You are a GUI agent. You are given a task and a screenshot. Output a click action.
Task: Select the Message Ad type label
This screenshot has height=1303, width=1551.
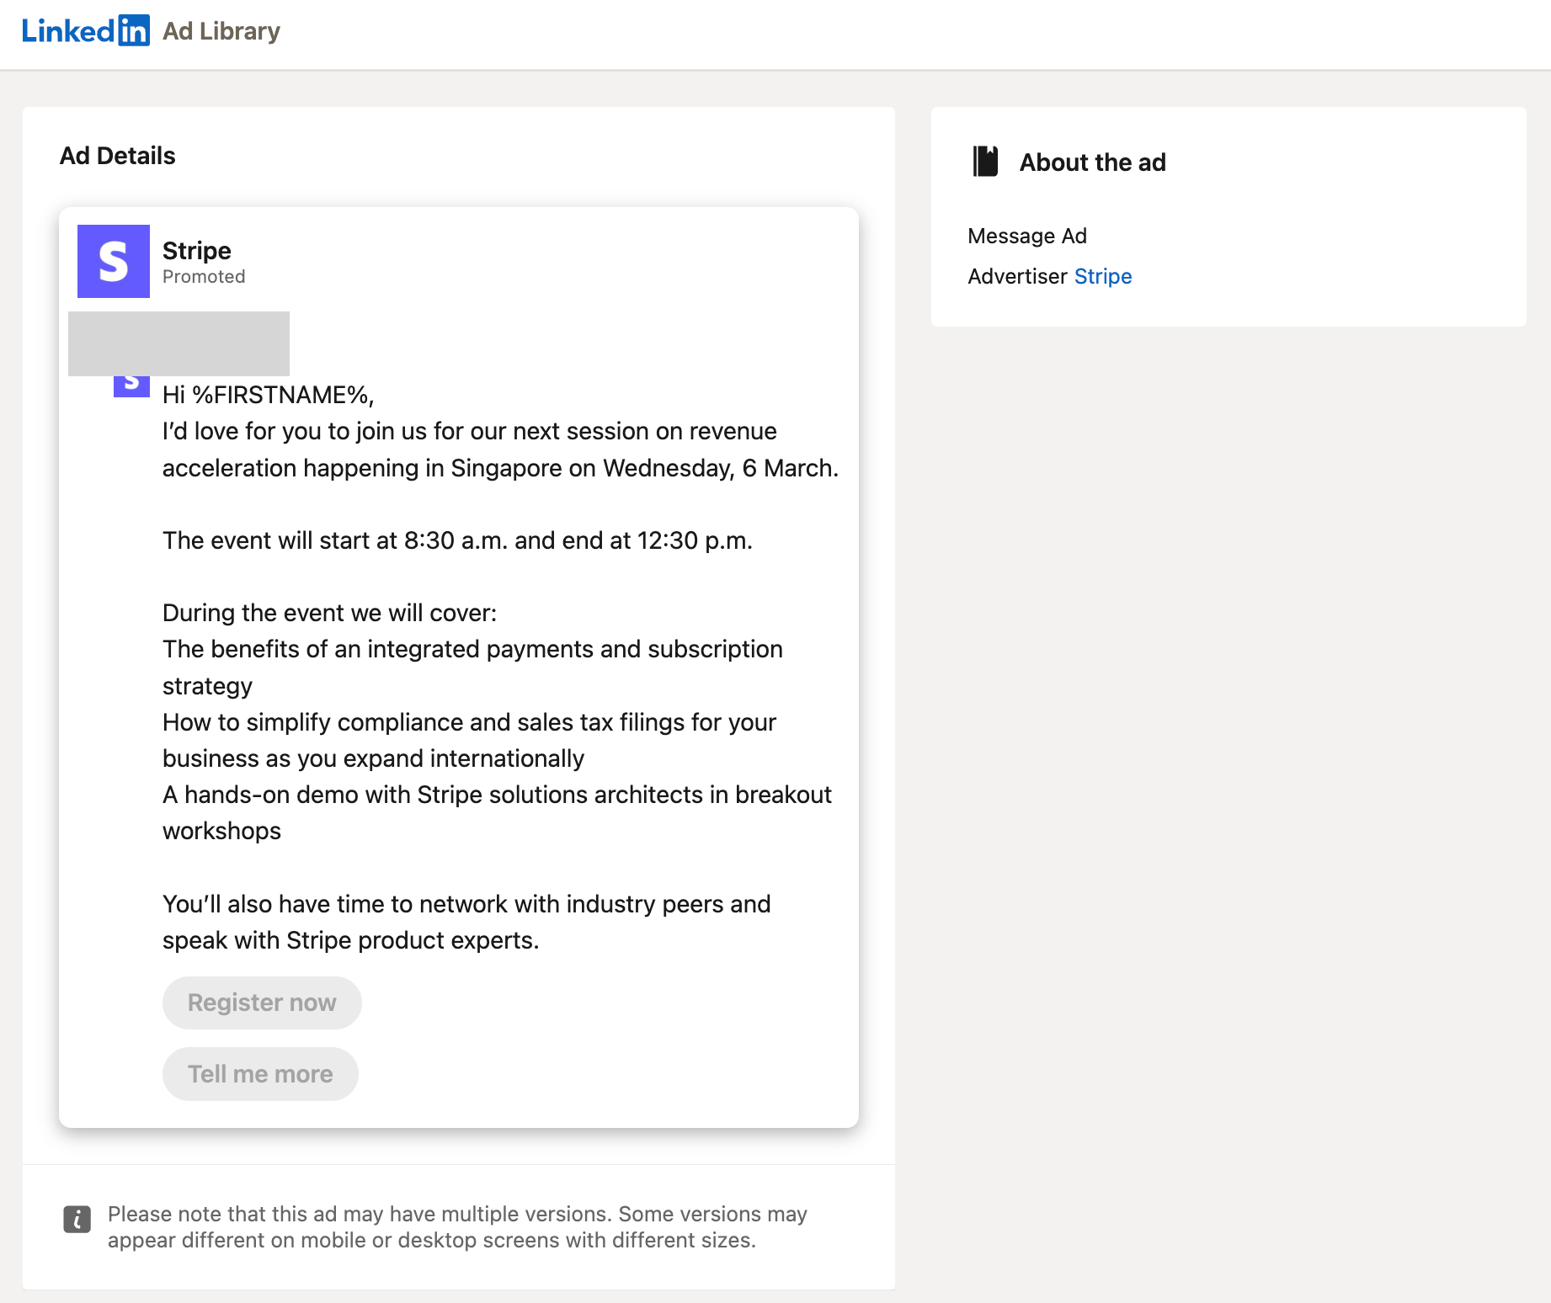pyautogui.click(x=1026, y=236)
